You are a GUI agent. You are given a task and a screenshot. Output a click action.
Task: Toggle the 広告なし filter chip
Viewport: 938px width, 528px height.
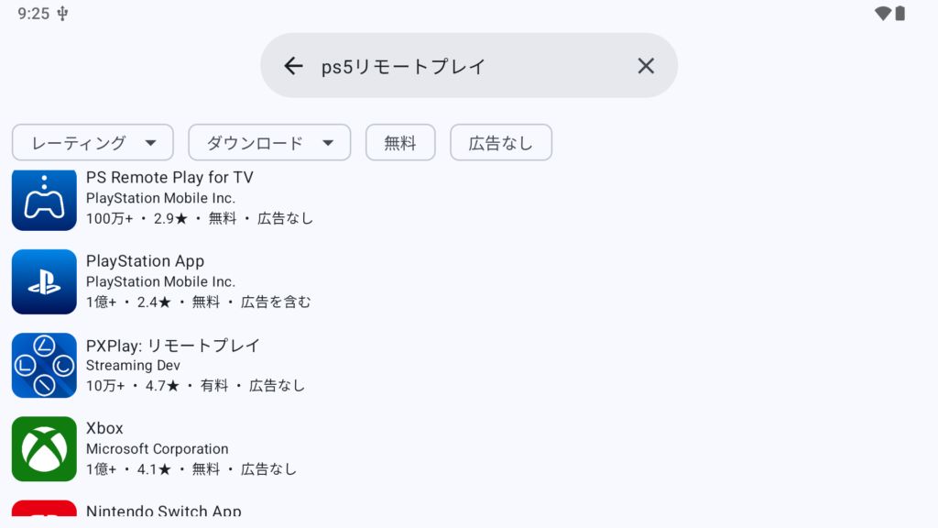pyautogui.click(x=500, y=143)
